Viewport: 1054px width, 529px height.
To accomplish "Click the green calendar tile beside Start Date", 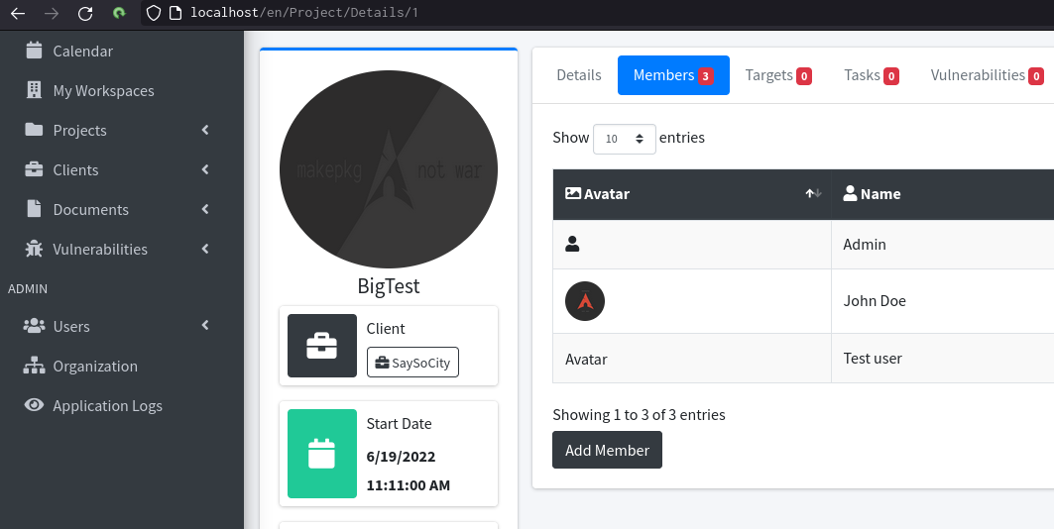I will click(x=322, y=454).
